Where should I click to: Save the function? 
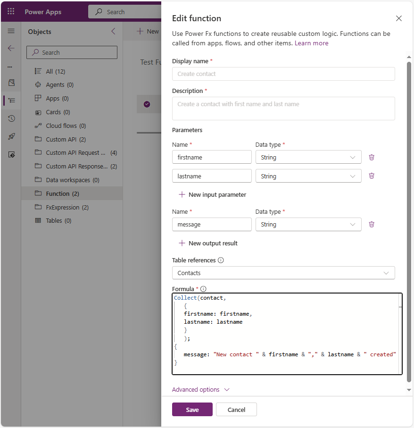click(x=192, y=410)
